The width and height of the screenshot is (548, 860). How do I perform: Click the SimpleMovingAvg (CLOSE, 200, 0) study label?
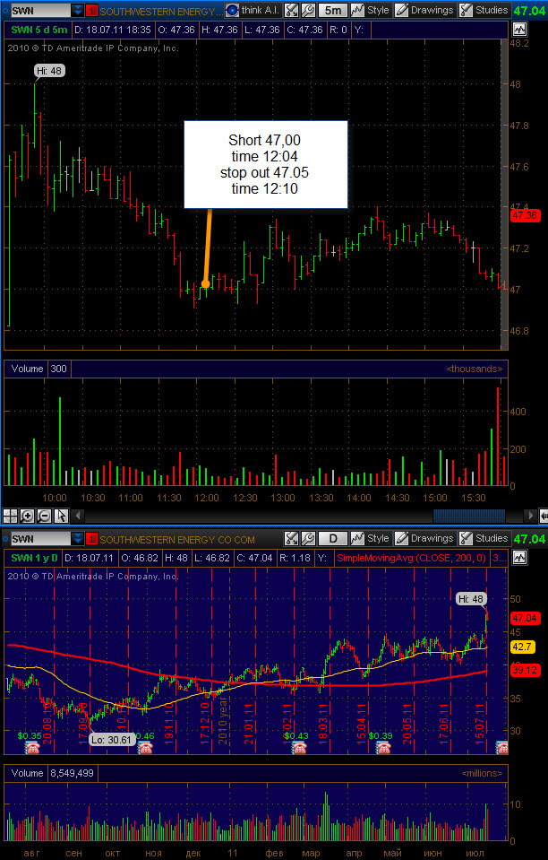click(x=411, y=559)
